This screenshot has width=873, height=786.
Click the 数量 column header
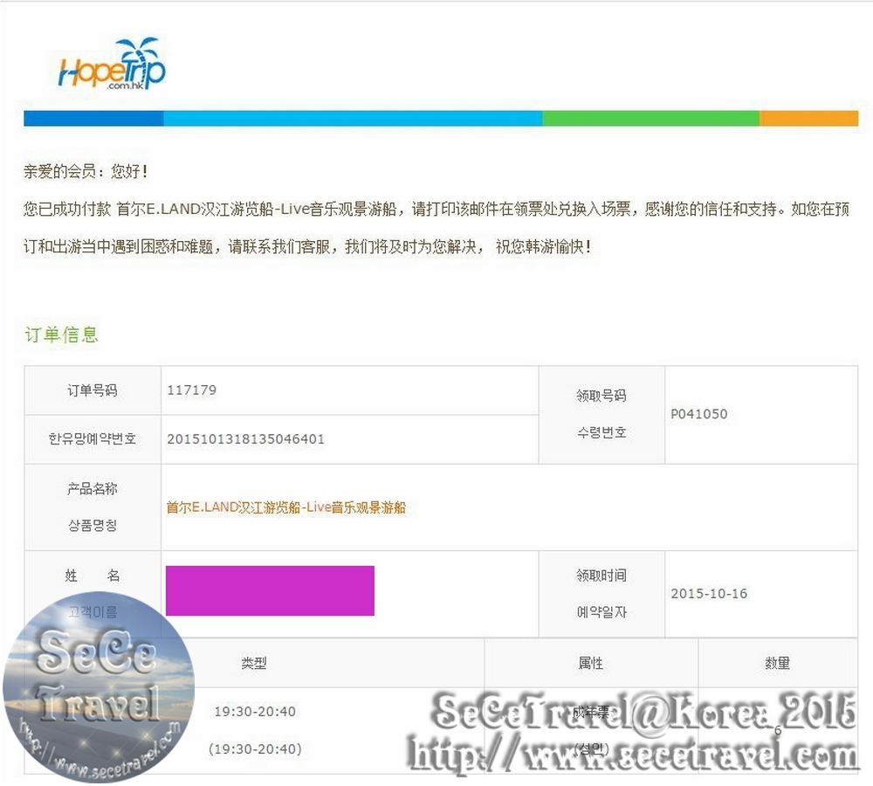[777, 663]
